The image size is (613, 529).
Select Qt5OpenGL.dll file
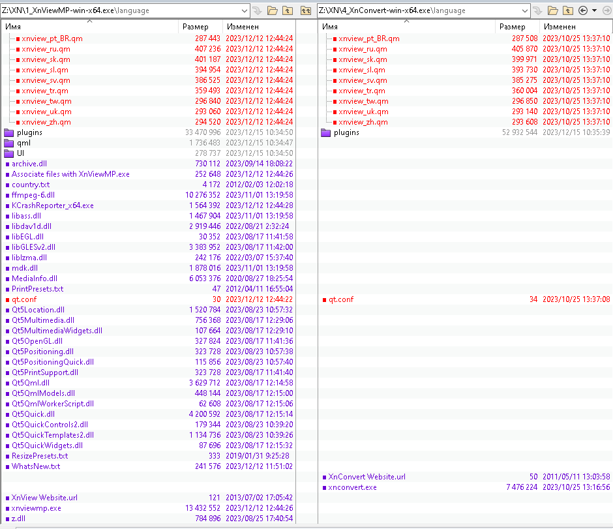pos(37,341)
